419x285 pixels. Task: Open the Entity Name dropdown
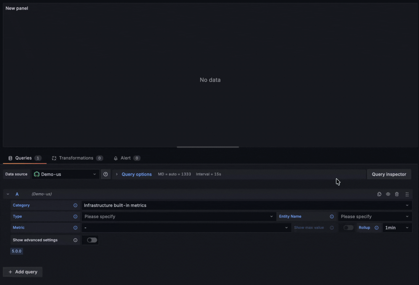pos(375,217)
